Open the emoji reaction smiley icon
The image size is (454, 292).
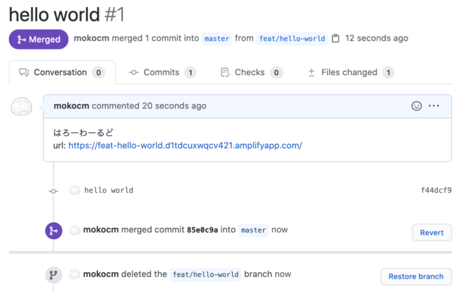tap(416, 106)
